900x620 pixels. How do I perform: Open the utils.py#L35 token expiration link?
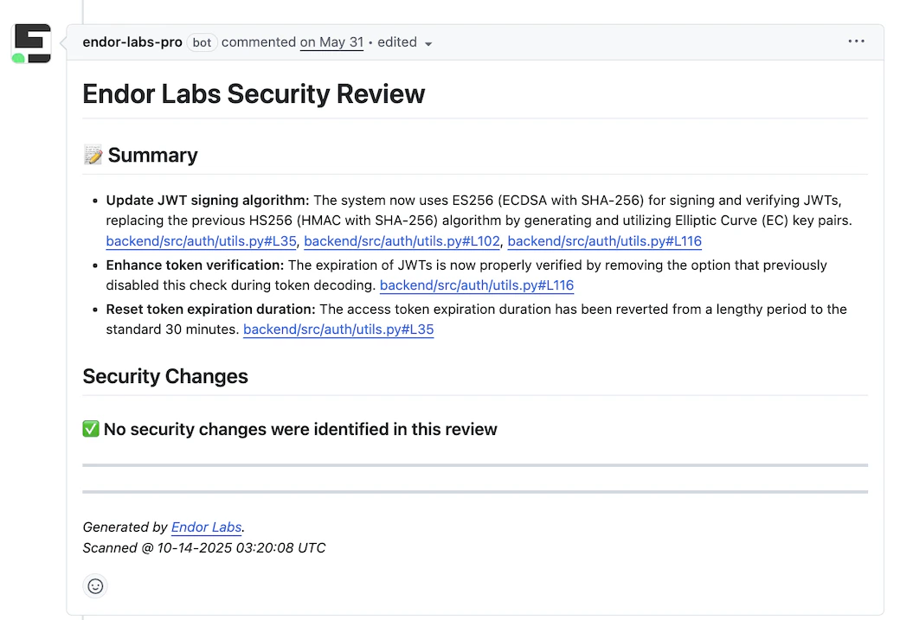click(x=337, y=329)
